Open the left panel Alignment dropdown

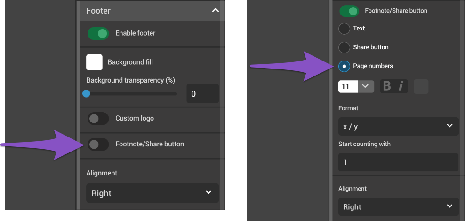(x=152, y=193)
